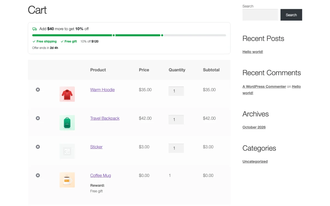Click the Product column header

[x=98, y=70]
